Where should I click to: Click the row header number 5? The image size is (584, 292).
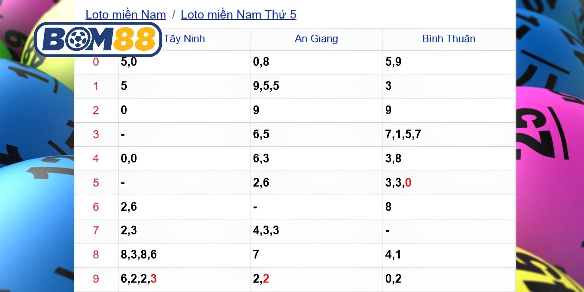[x=96, y=182]
